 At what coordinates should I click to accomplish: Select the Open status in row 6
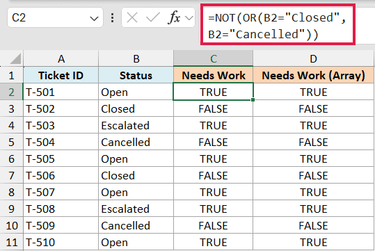(136, 159)
